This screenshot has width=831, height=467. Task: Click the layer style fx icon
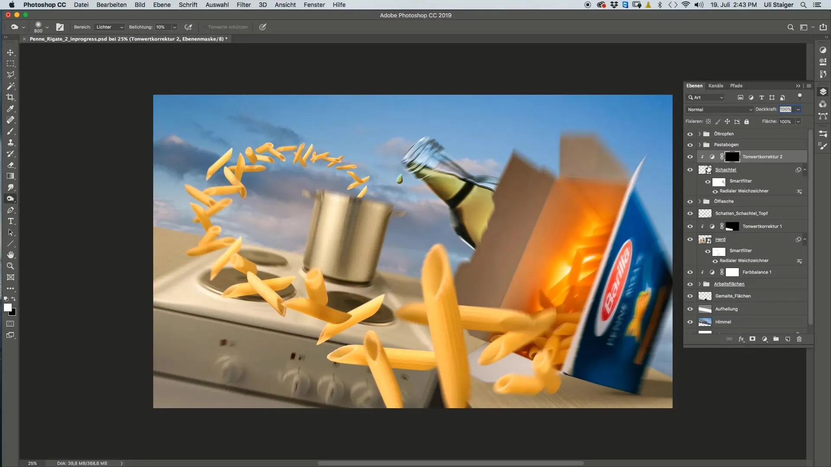point(741,339)
